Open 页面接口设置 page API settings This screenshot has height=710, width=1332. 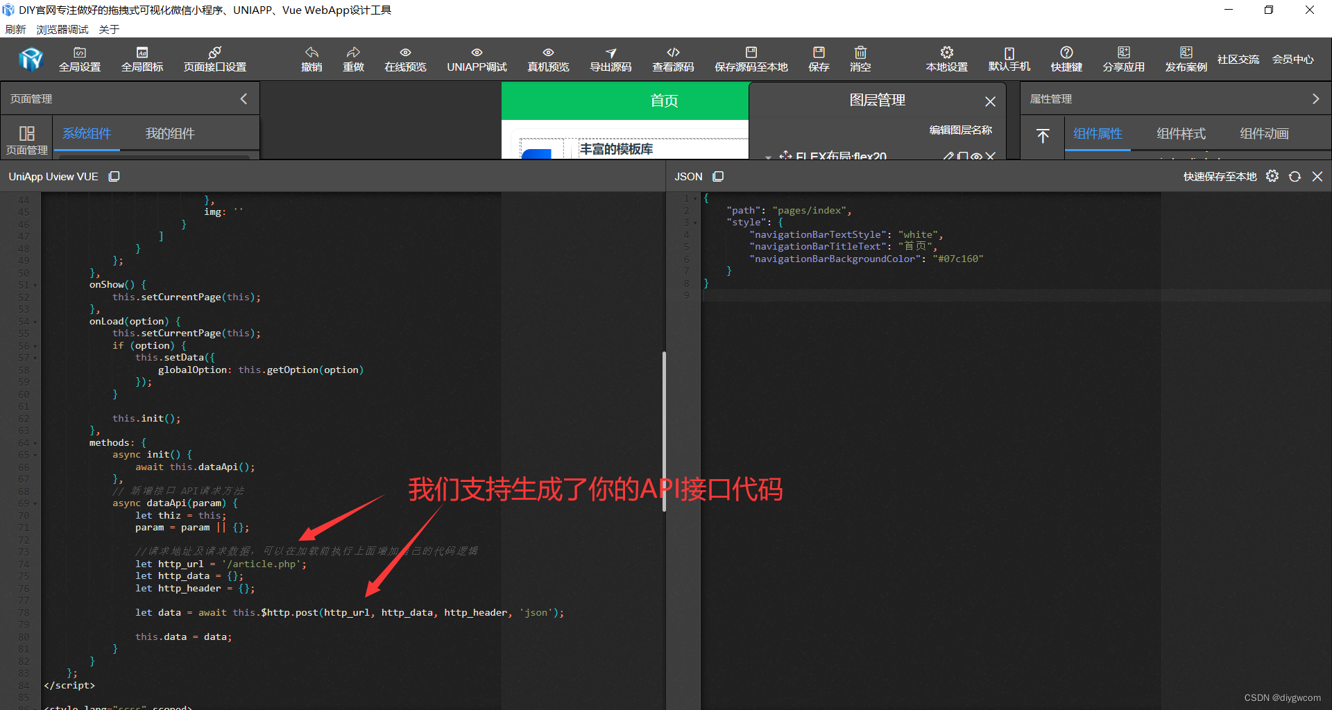point(215,59)
